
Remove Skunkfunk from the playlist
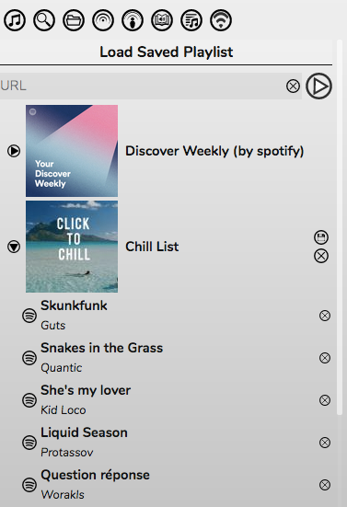pyautogui.click(x=325, y=316)
